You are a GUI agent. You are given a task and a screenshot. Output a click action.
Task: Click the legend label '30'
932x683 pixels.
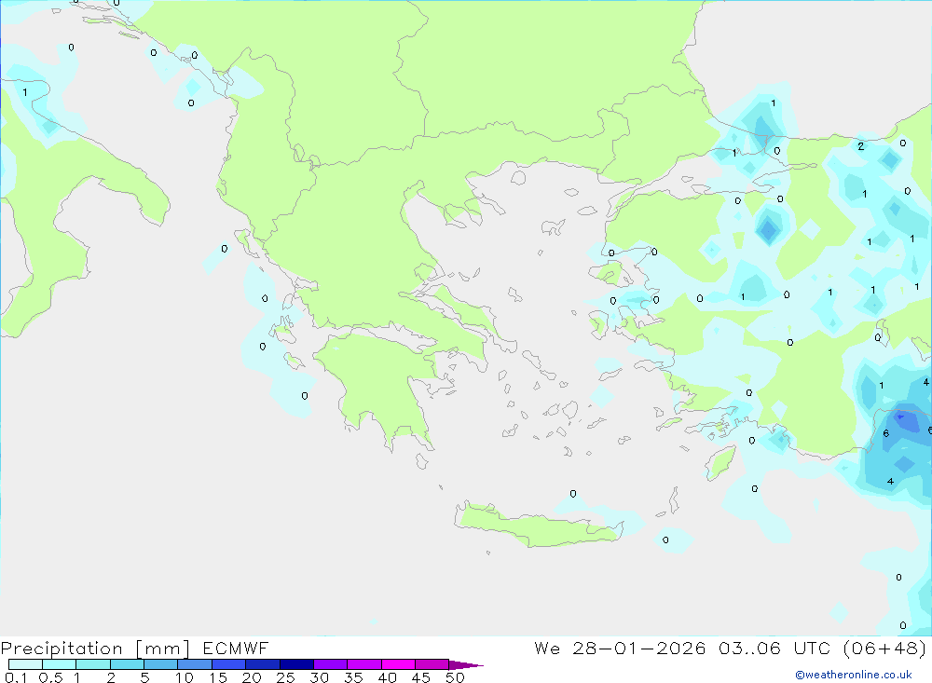(x=319, y=677)
